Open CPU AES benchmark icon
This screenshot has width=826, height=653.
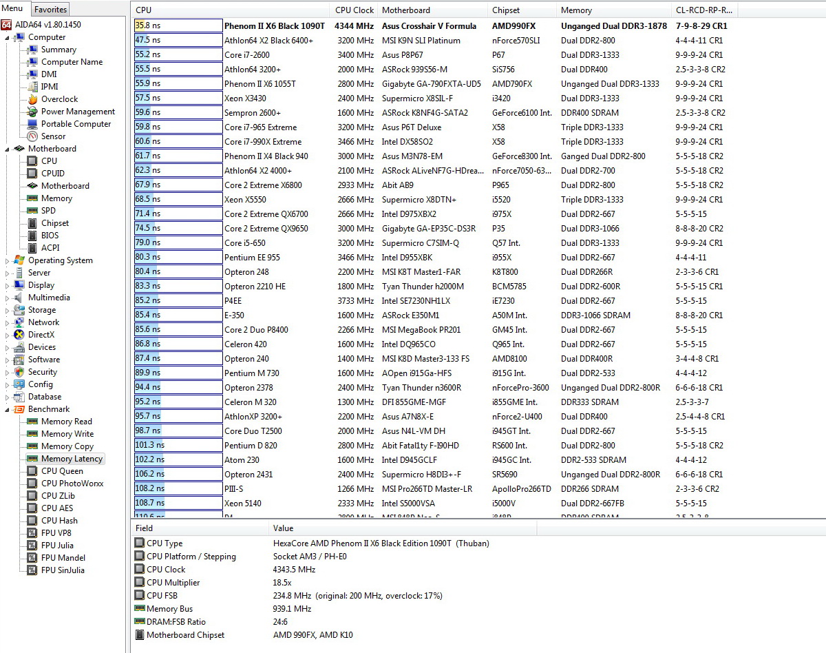32,508
